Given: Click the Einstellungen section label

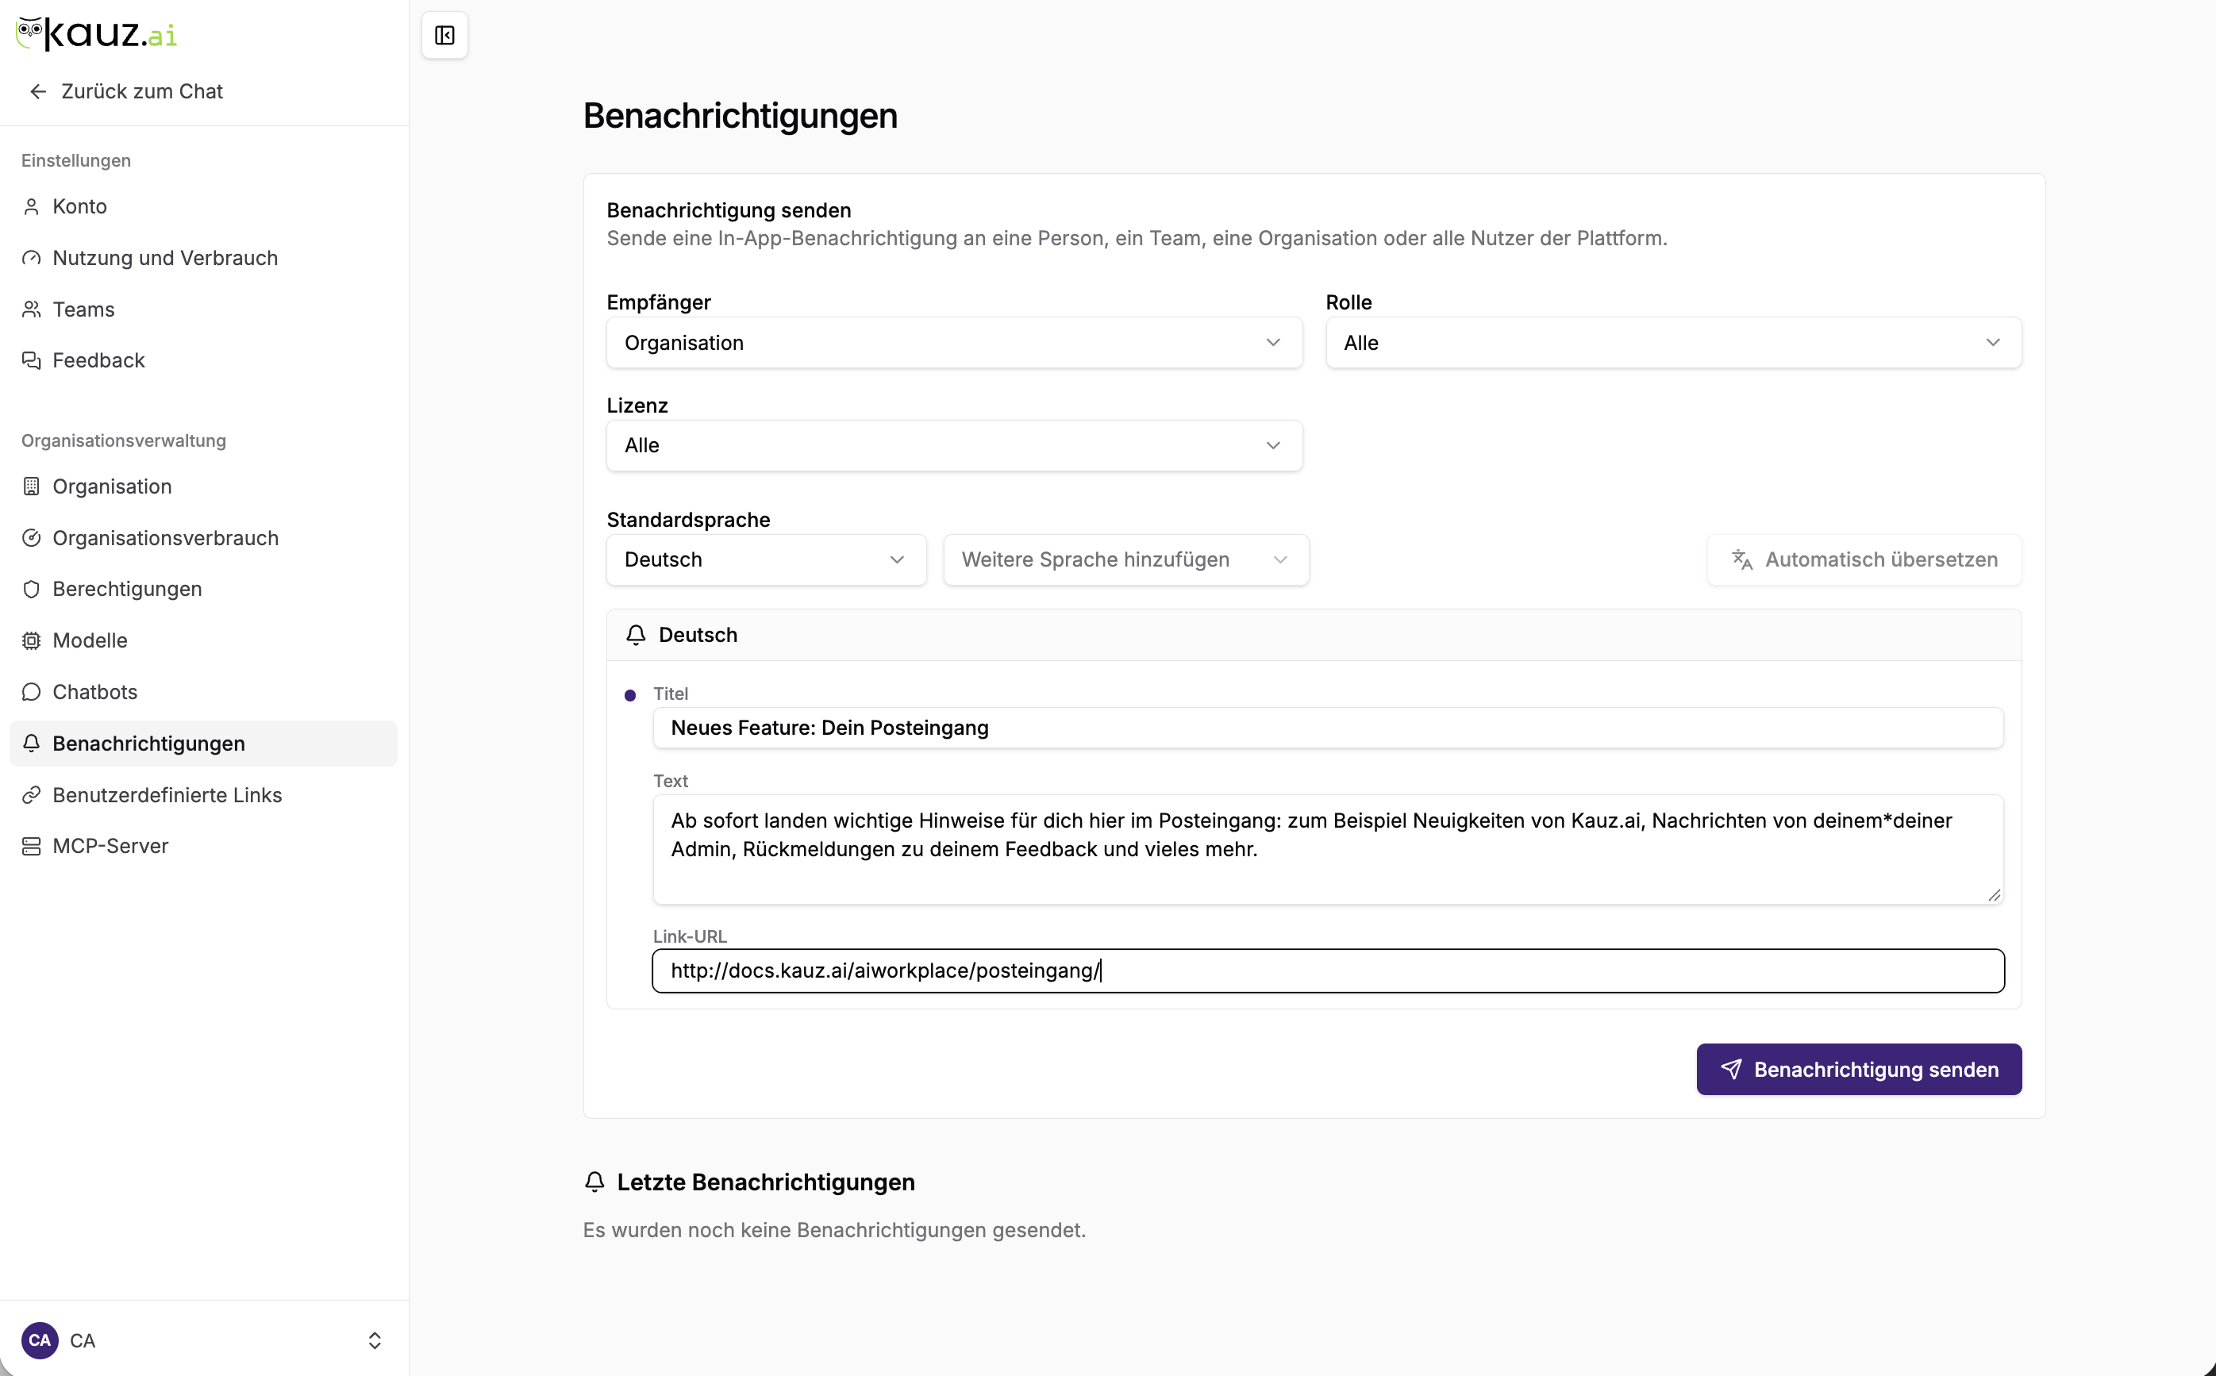Looking at the screenshot, I should [x=76, y=161].
